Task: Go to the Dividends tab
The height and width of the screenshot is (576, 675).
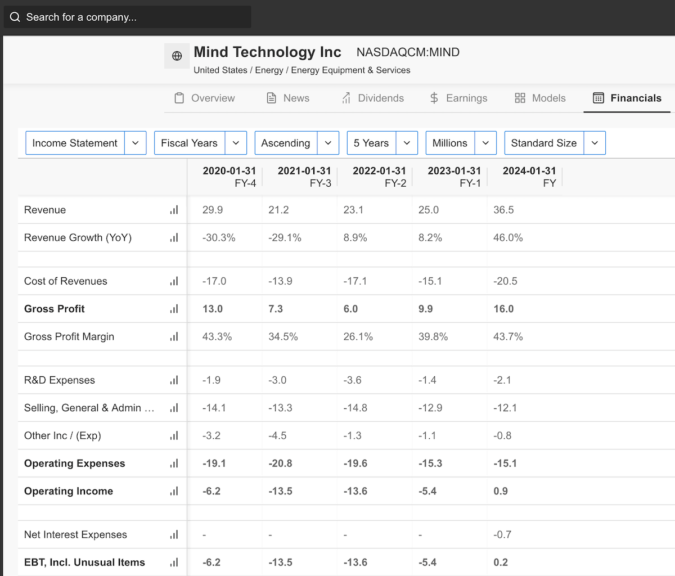Action: (x=373, y=98)
